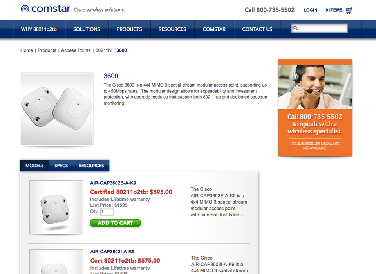Switch to the RESOURCES product tab
Viewport: 376px width, 274px height.
(x=91, y=166)
